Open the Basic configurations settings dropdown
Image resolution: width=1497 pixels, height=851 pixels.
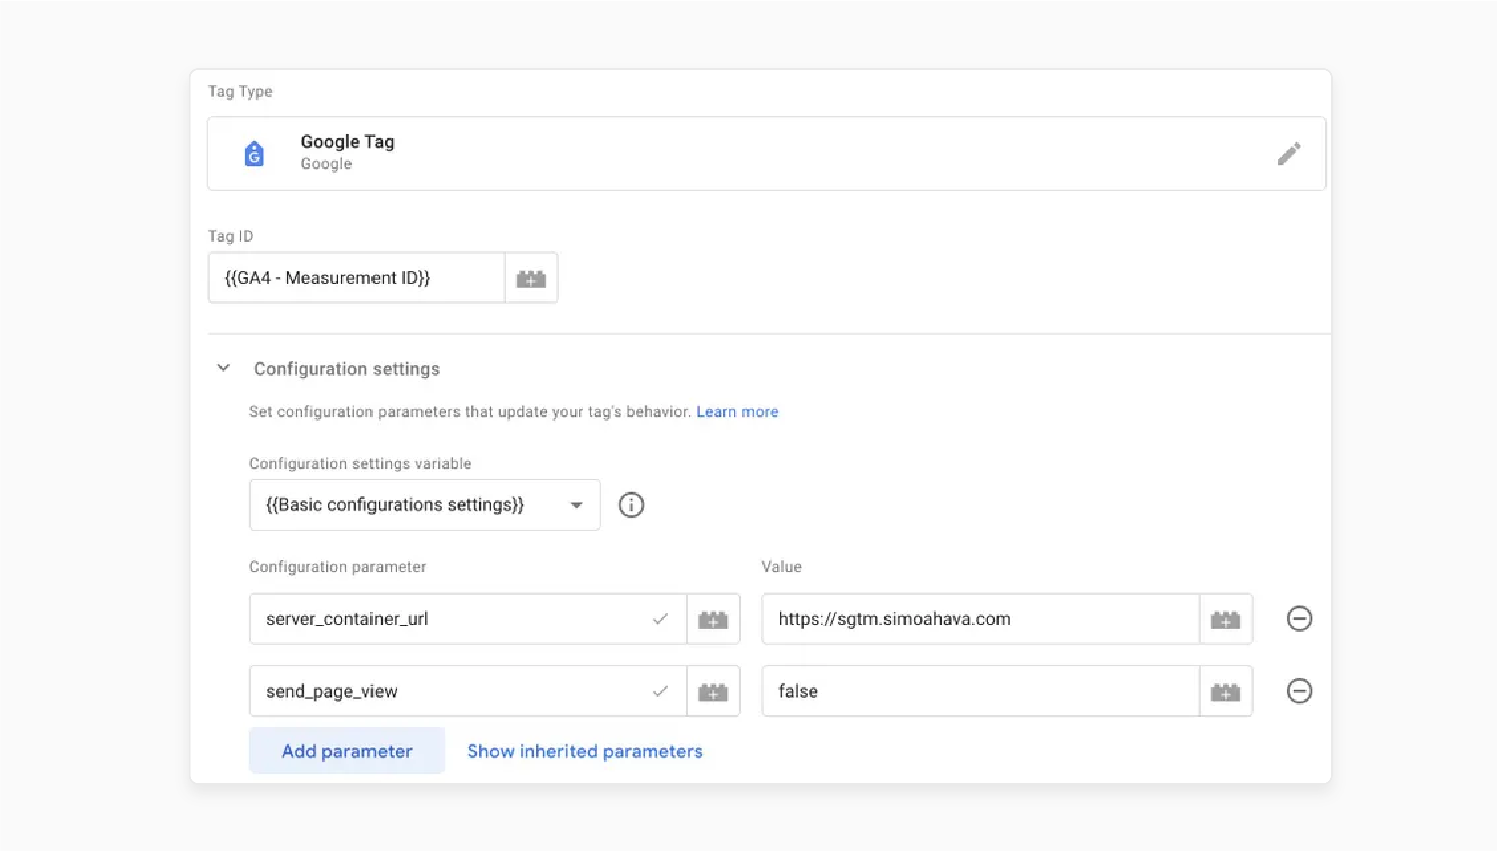425,505
